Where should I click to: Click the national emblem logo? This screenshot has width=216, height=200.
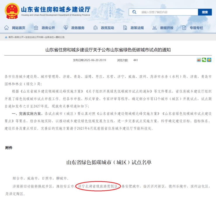coord(11,10)
